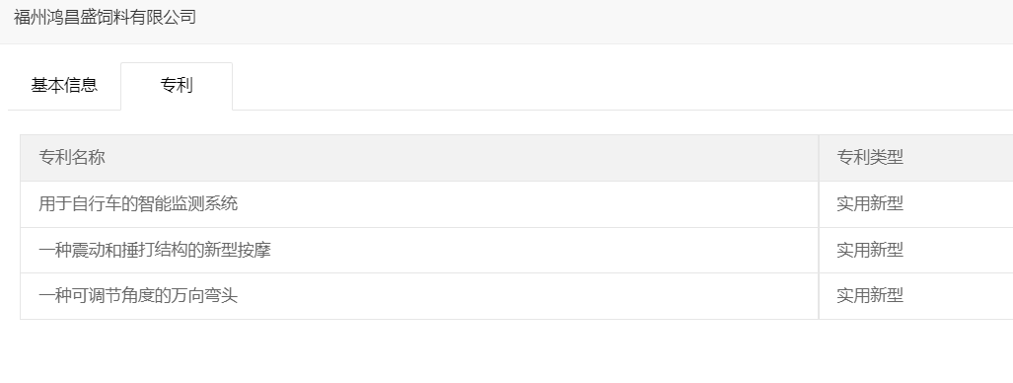Click 实用新型 in the bicycle monitoring row
This screenshot has height=383, width=1013.
[x=870, y=203]
